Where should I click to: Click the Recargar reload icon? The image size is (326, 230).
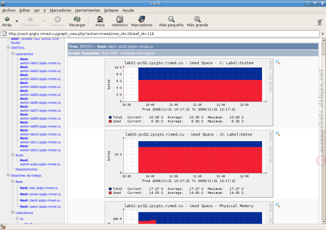[77, 22]
